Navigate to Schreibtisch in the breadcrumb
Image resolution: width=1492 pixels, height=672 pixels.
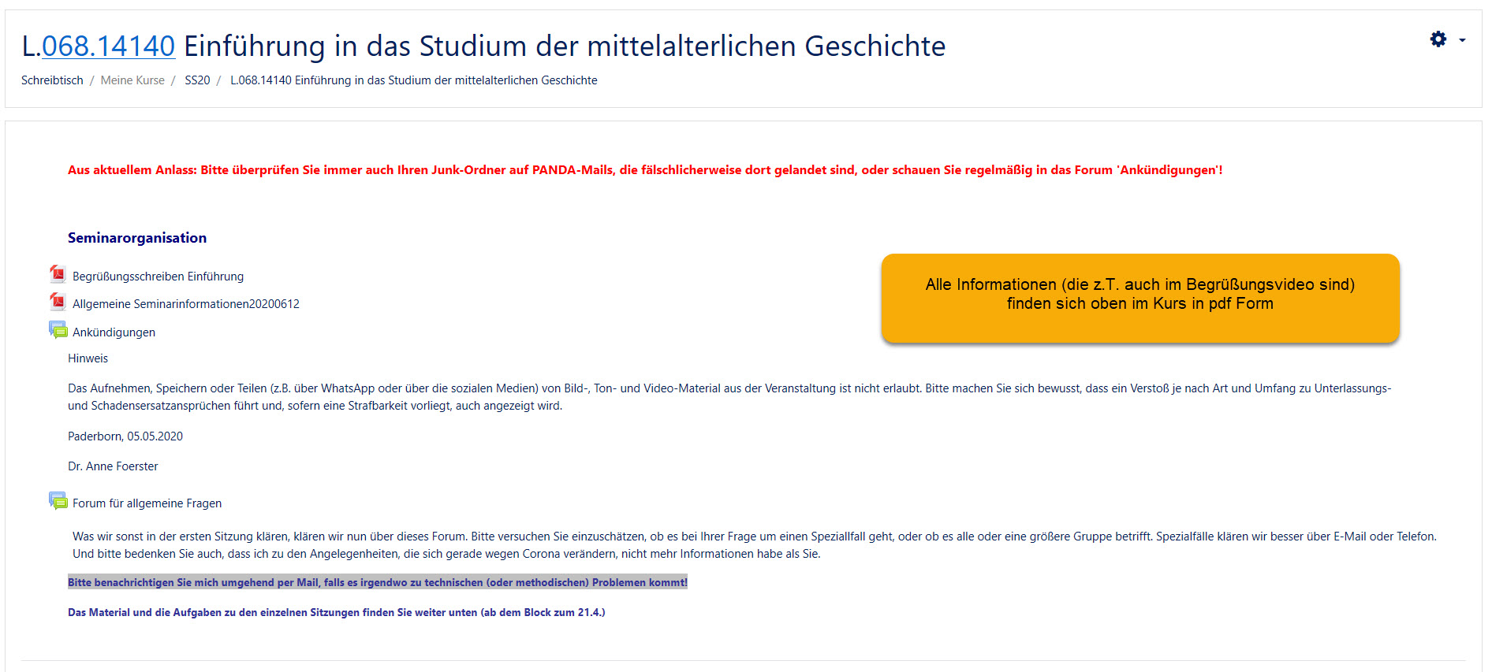[52, 80]
